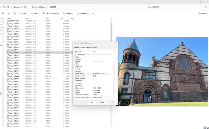Click the search magnifier icon
The width and height of the screenshot is (209, 129).
click(x=206, y=7)
